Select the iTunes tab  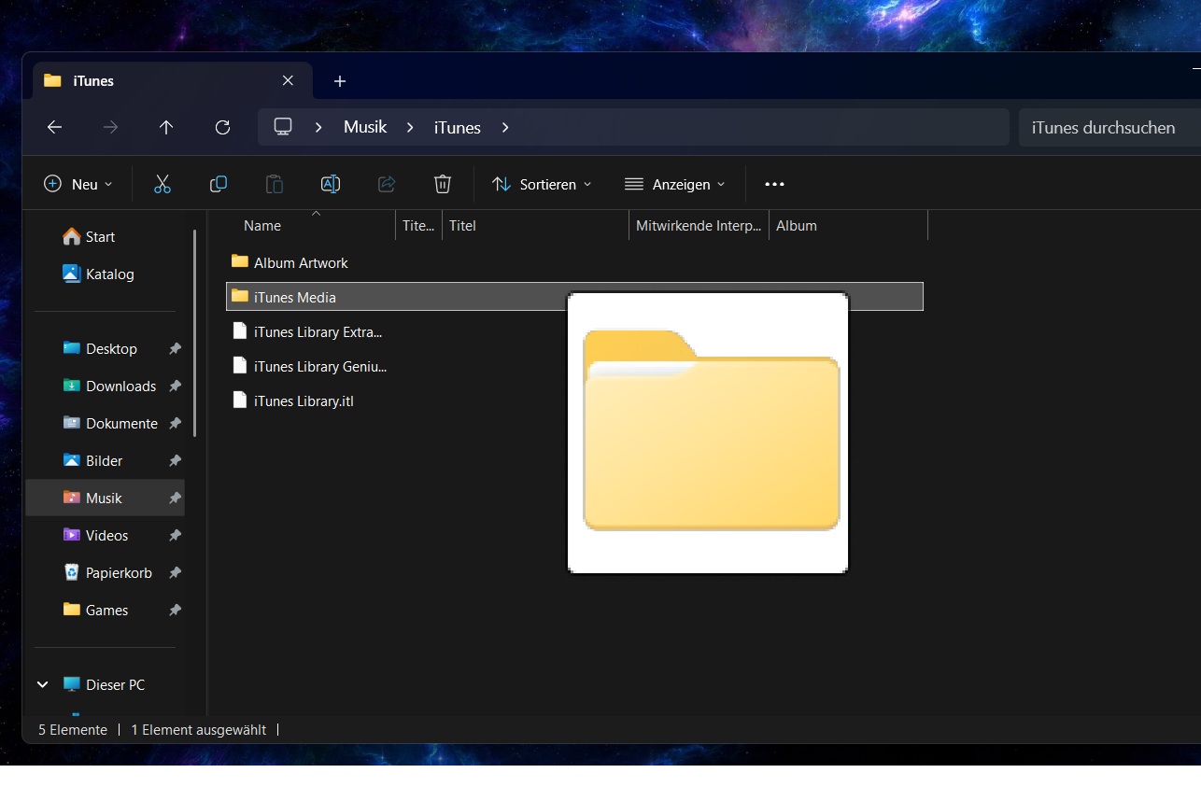coord(173,81)
